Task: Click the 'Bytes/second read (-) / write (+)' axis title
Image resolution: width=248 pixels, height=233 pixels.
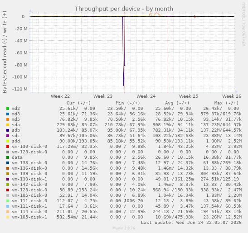Action: click(x=5, y=52)
